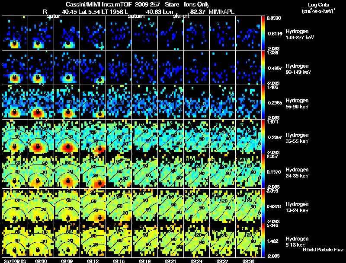
Task: Select the 'Hydrogen 35-55 keV' row label
Action: coord(297,138)
